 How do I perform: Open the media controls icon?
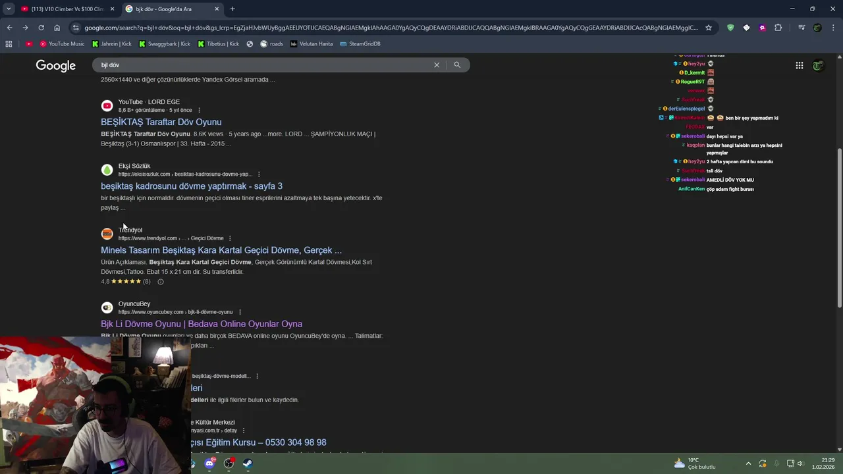802,28
